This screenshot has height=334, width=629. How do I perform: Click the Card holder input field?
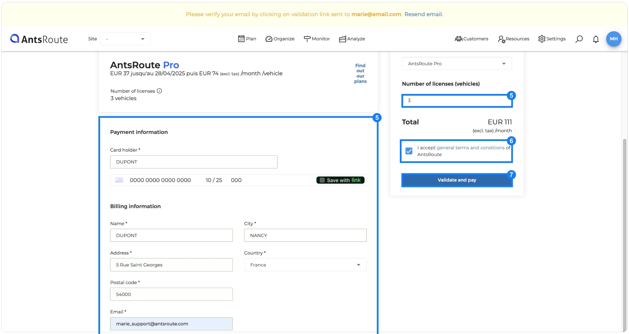point(194,162)
